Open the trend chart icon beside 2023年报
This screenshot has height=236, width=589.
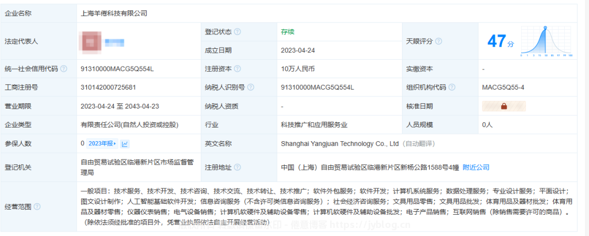click(125, 144)
